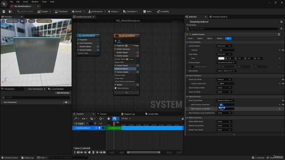Screen dimensions: 285x160
Task: Select the Mesh Renderer item
Action: [123, 88]
